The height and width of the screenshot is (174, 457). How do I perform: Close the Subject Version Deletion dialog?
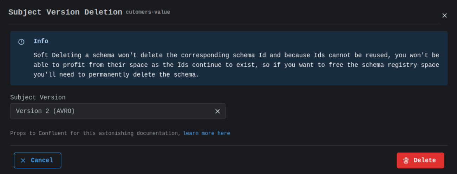pyautogui.click(x=444, y=15)
